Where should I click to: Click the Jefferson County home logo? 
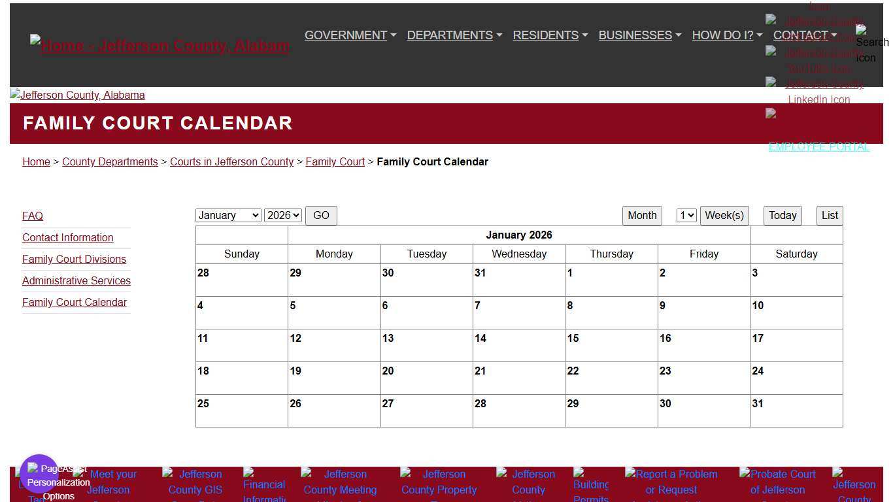(x=158, y=46)
